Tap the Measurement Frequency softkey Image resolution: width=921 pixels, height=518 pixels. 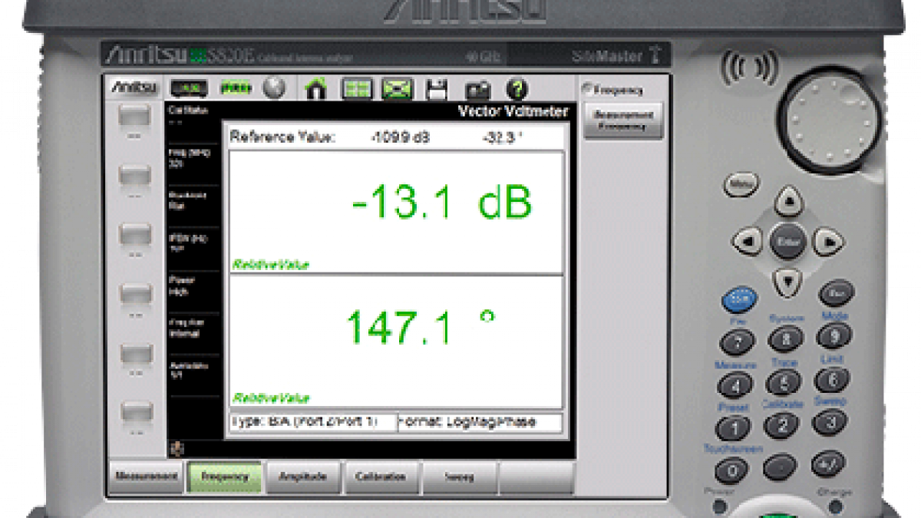pos(623,121)
